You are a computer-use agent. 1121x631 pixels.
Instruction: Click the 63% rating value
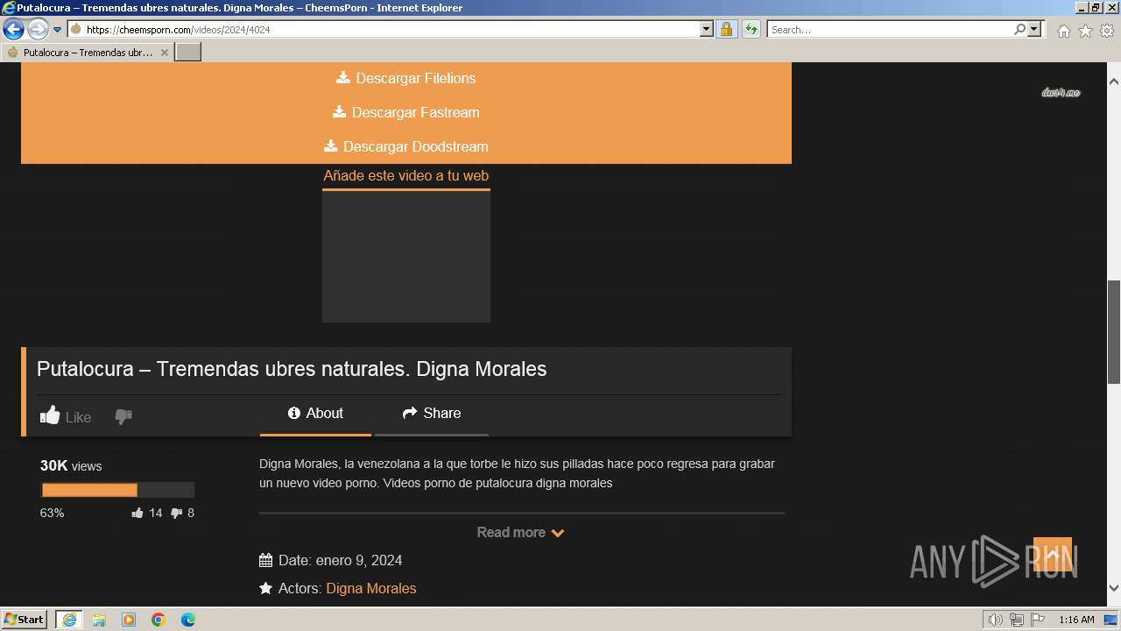tap(52, 513)
